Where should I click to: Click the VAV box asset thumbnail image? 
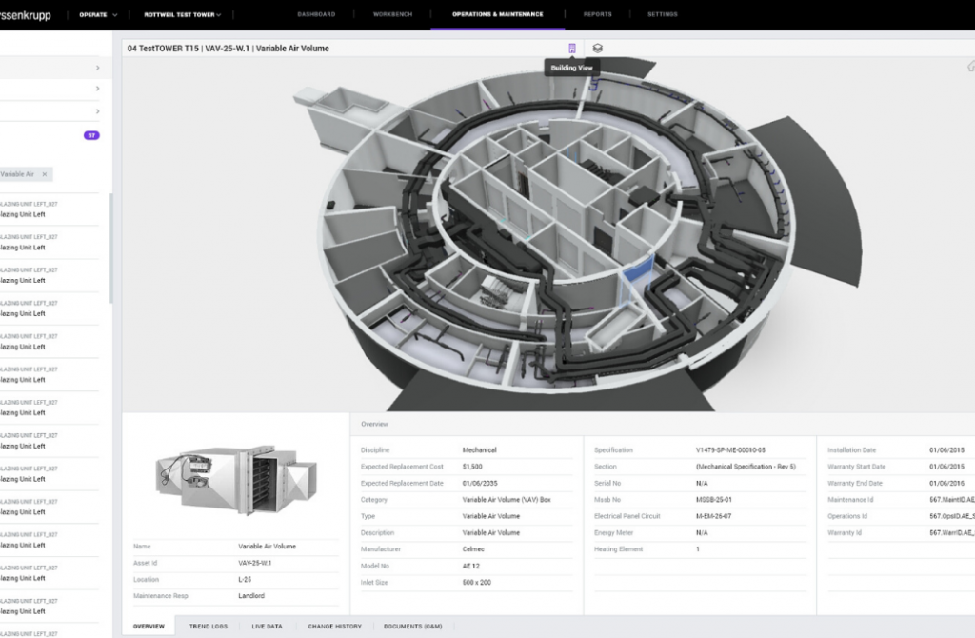coord(236,479)
